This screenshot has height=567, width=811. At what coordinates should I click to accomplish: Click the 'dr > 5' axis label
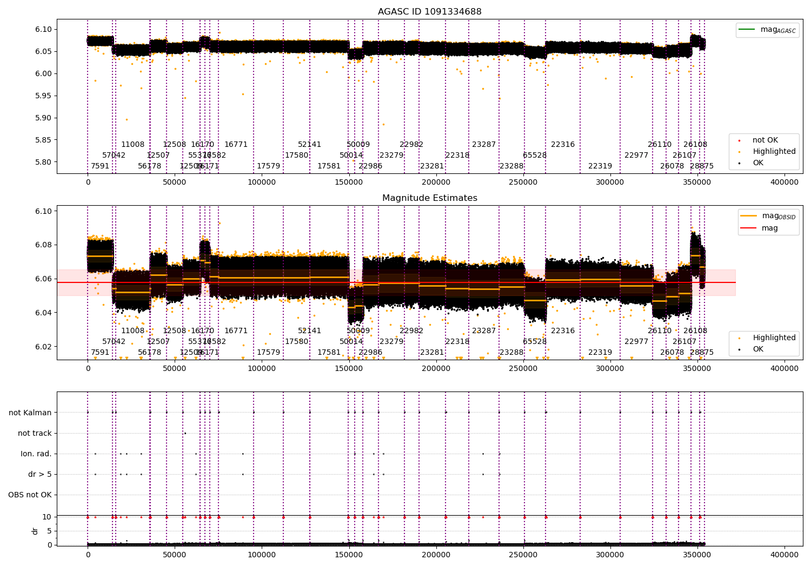(x=40, y=474)
